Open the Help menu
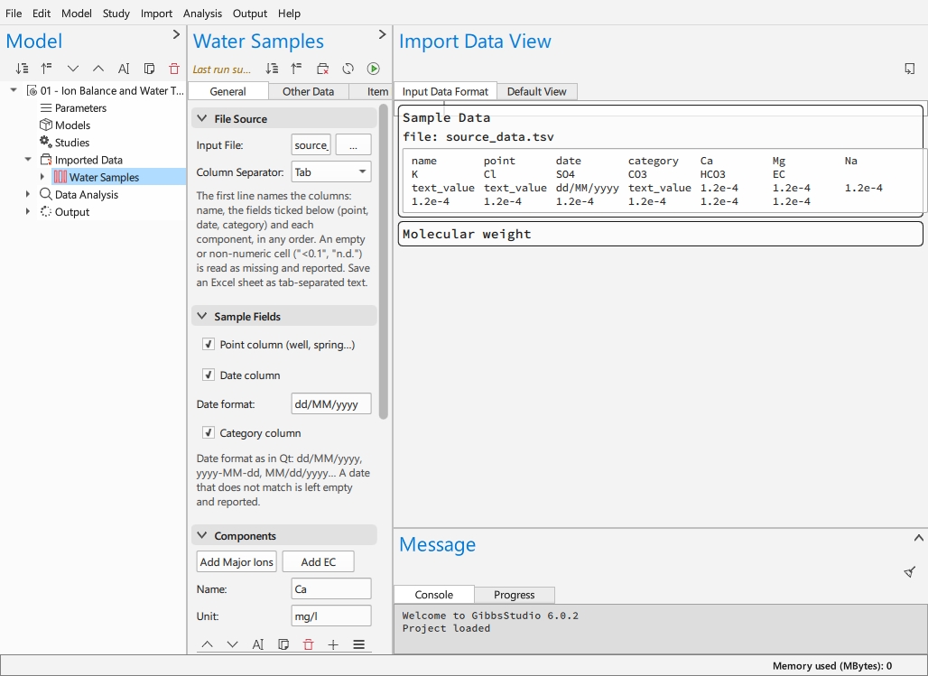 pos(290,13)
